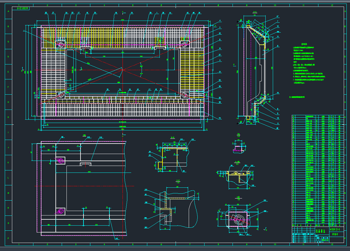This screenshot has width=350, height=251.
Task: Click zone column marker 12 on top border
Action: click(x=332, y=5)
